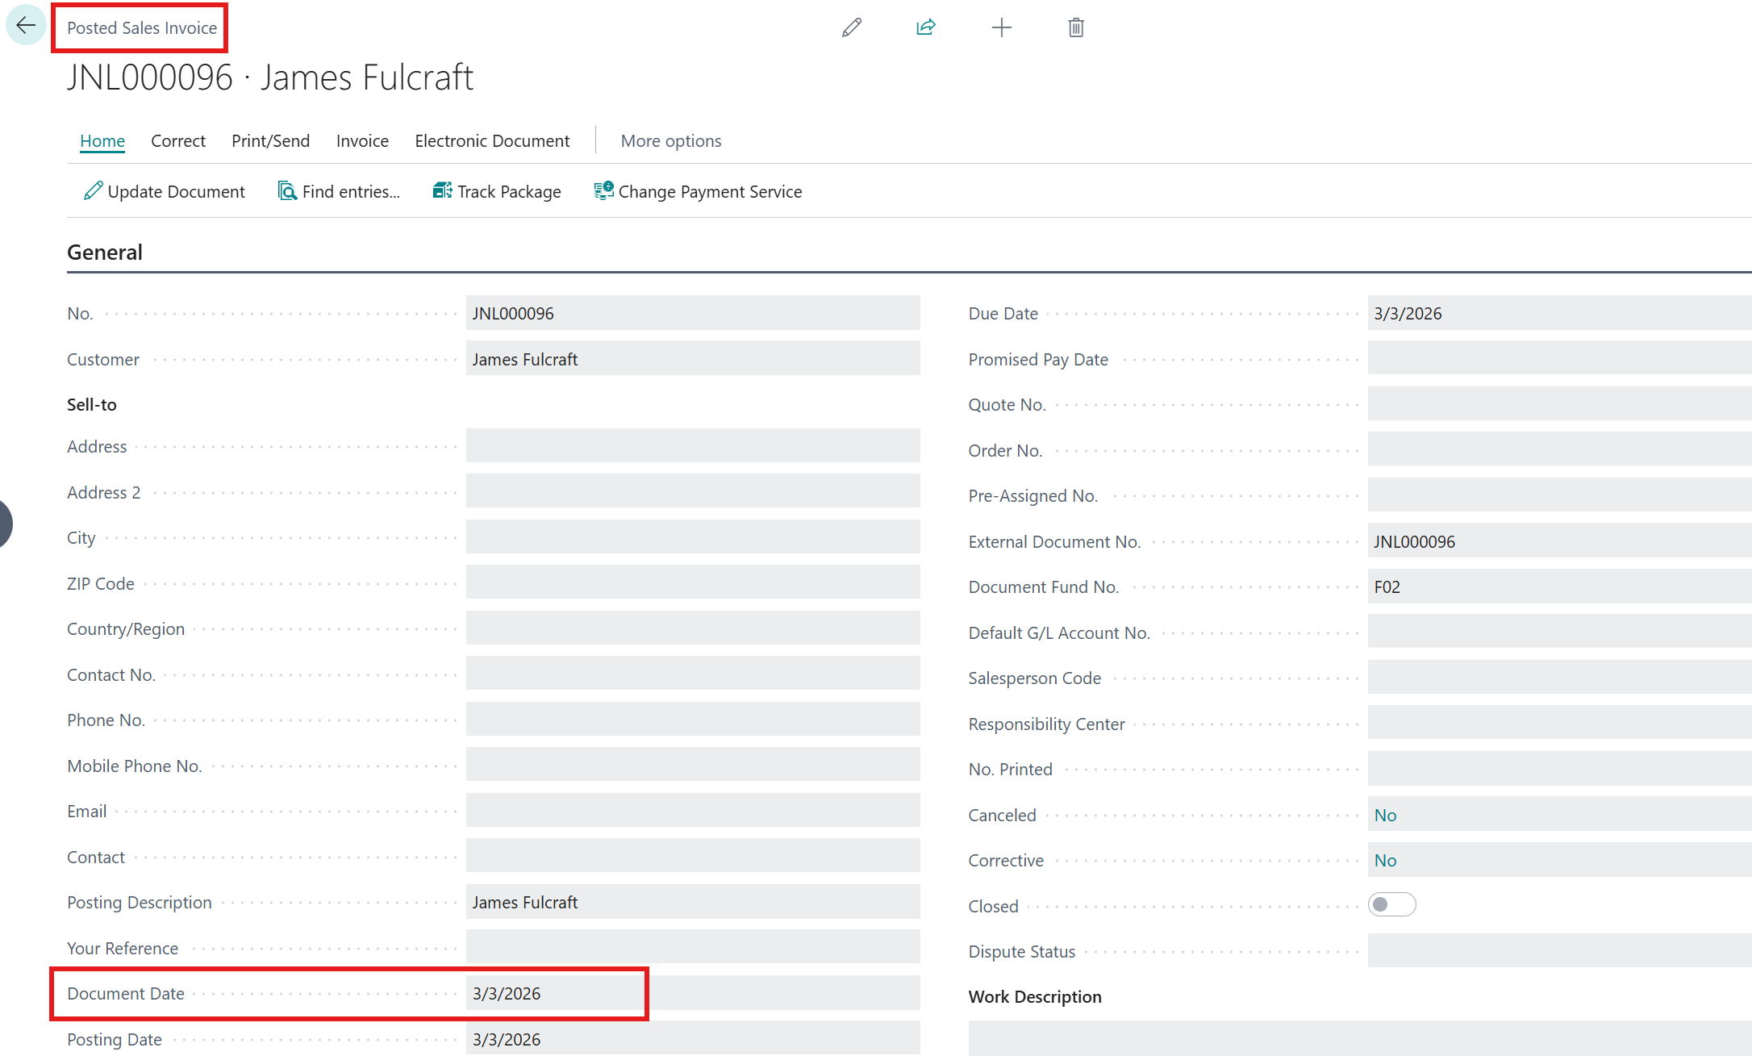Image resolution: width=1752 pixels, height=1056 pixels.
Task: Click the trash delete icon
Action: pos(1076,28)
